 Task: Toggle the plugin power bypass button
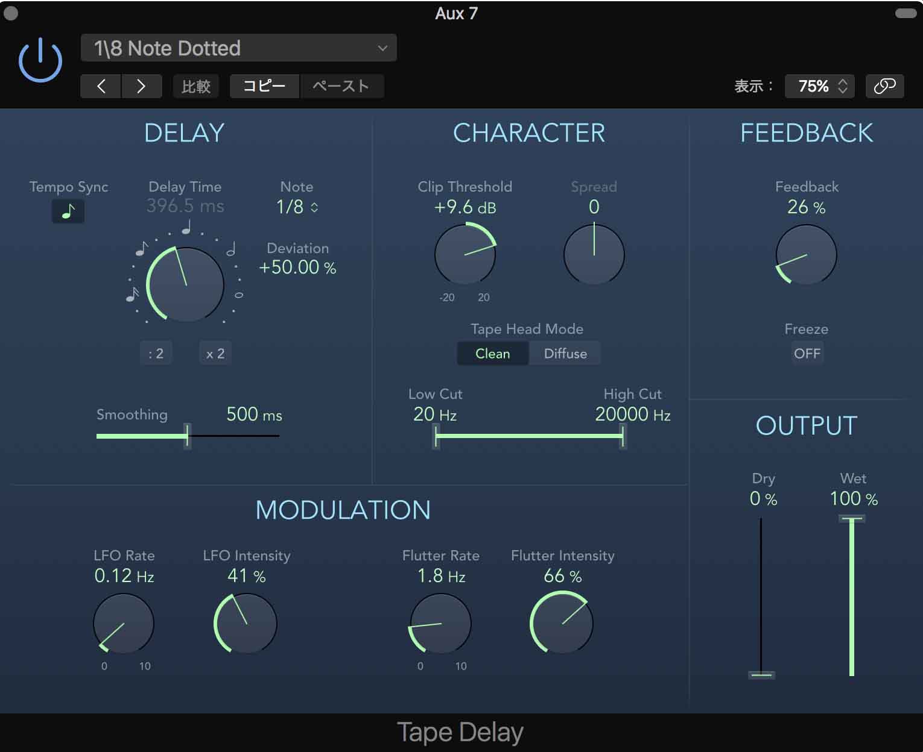(40, 60)
